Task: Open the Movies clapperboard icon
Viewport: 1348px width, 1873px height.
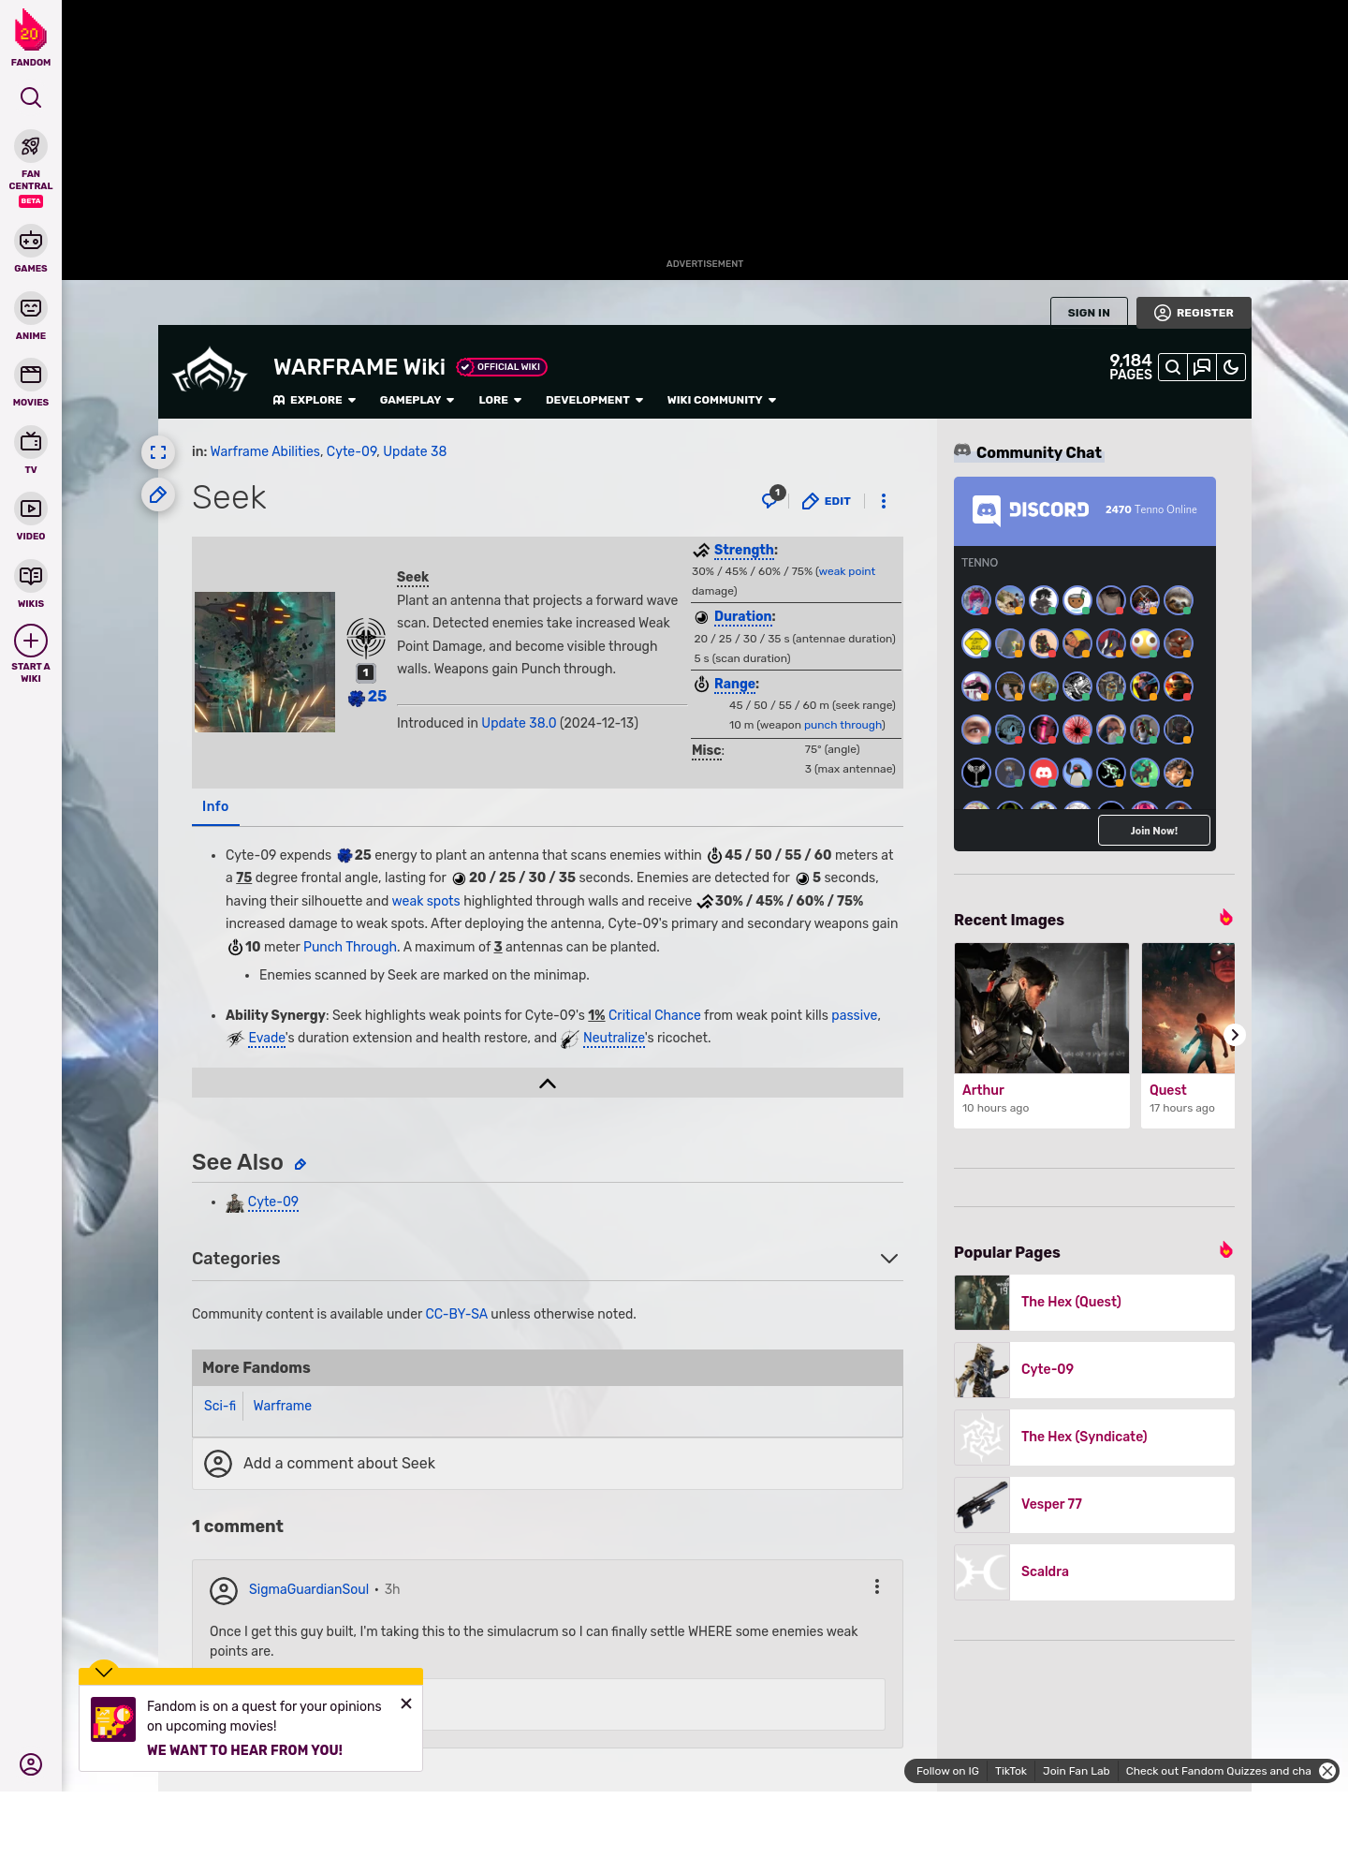Action: tap(31, 375)
